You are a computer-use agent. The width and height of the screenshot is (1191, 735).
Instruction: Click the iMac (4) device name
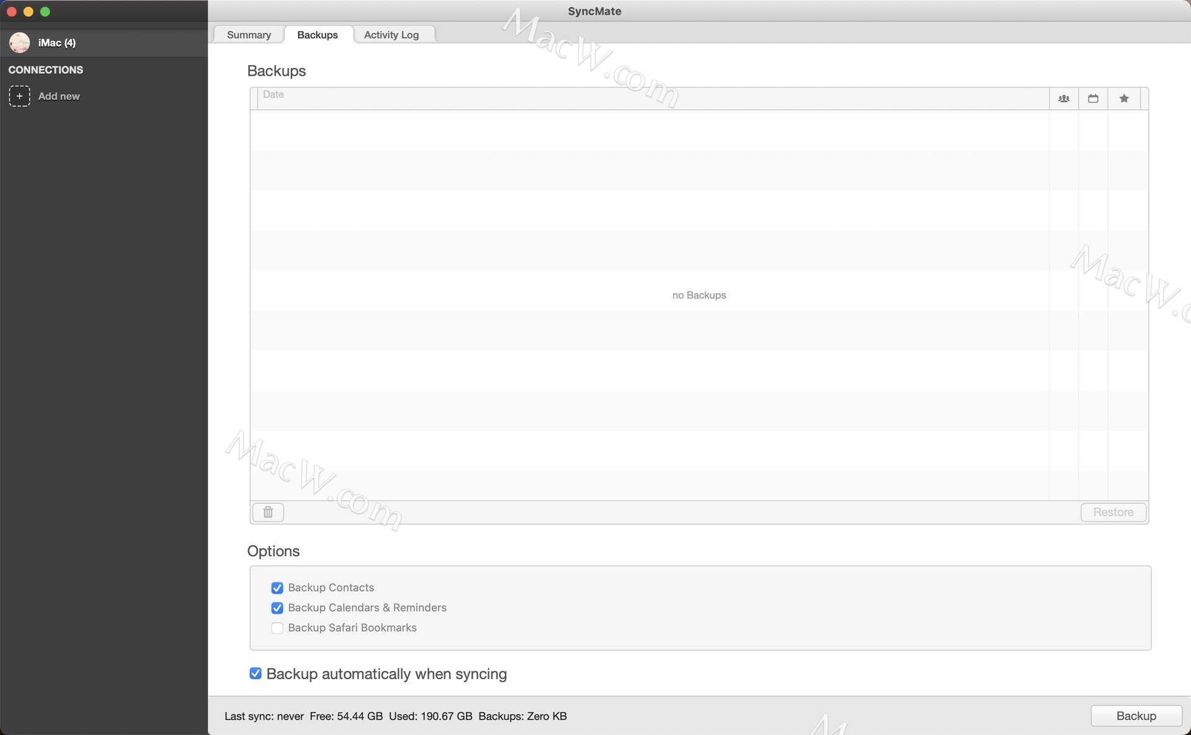tap(57, 43)
